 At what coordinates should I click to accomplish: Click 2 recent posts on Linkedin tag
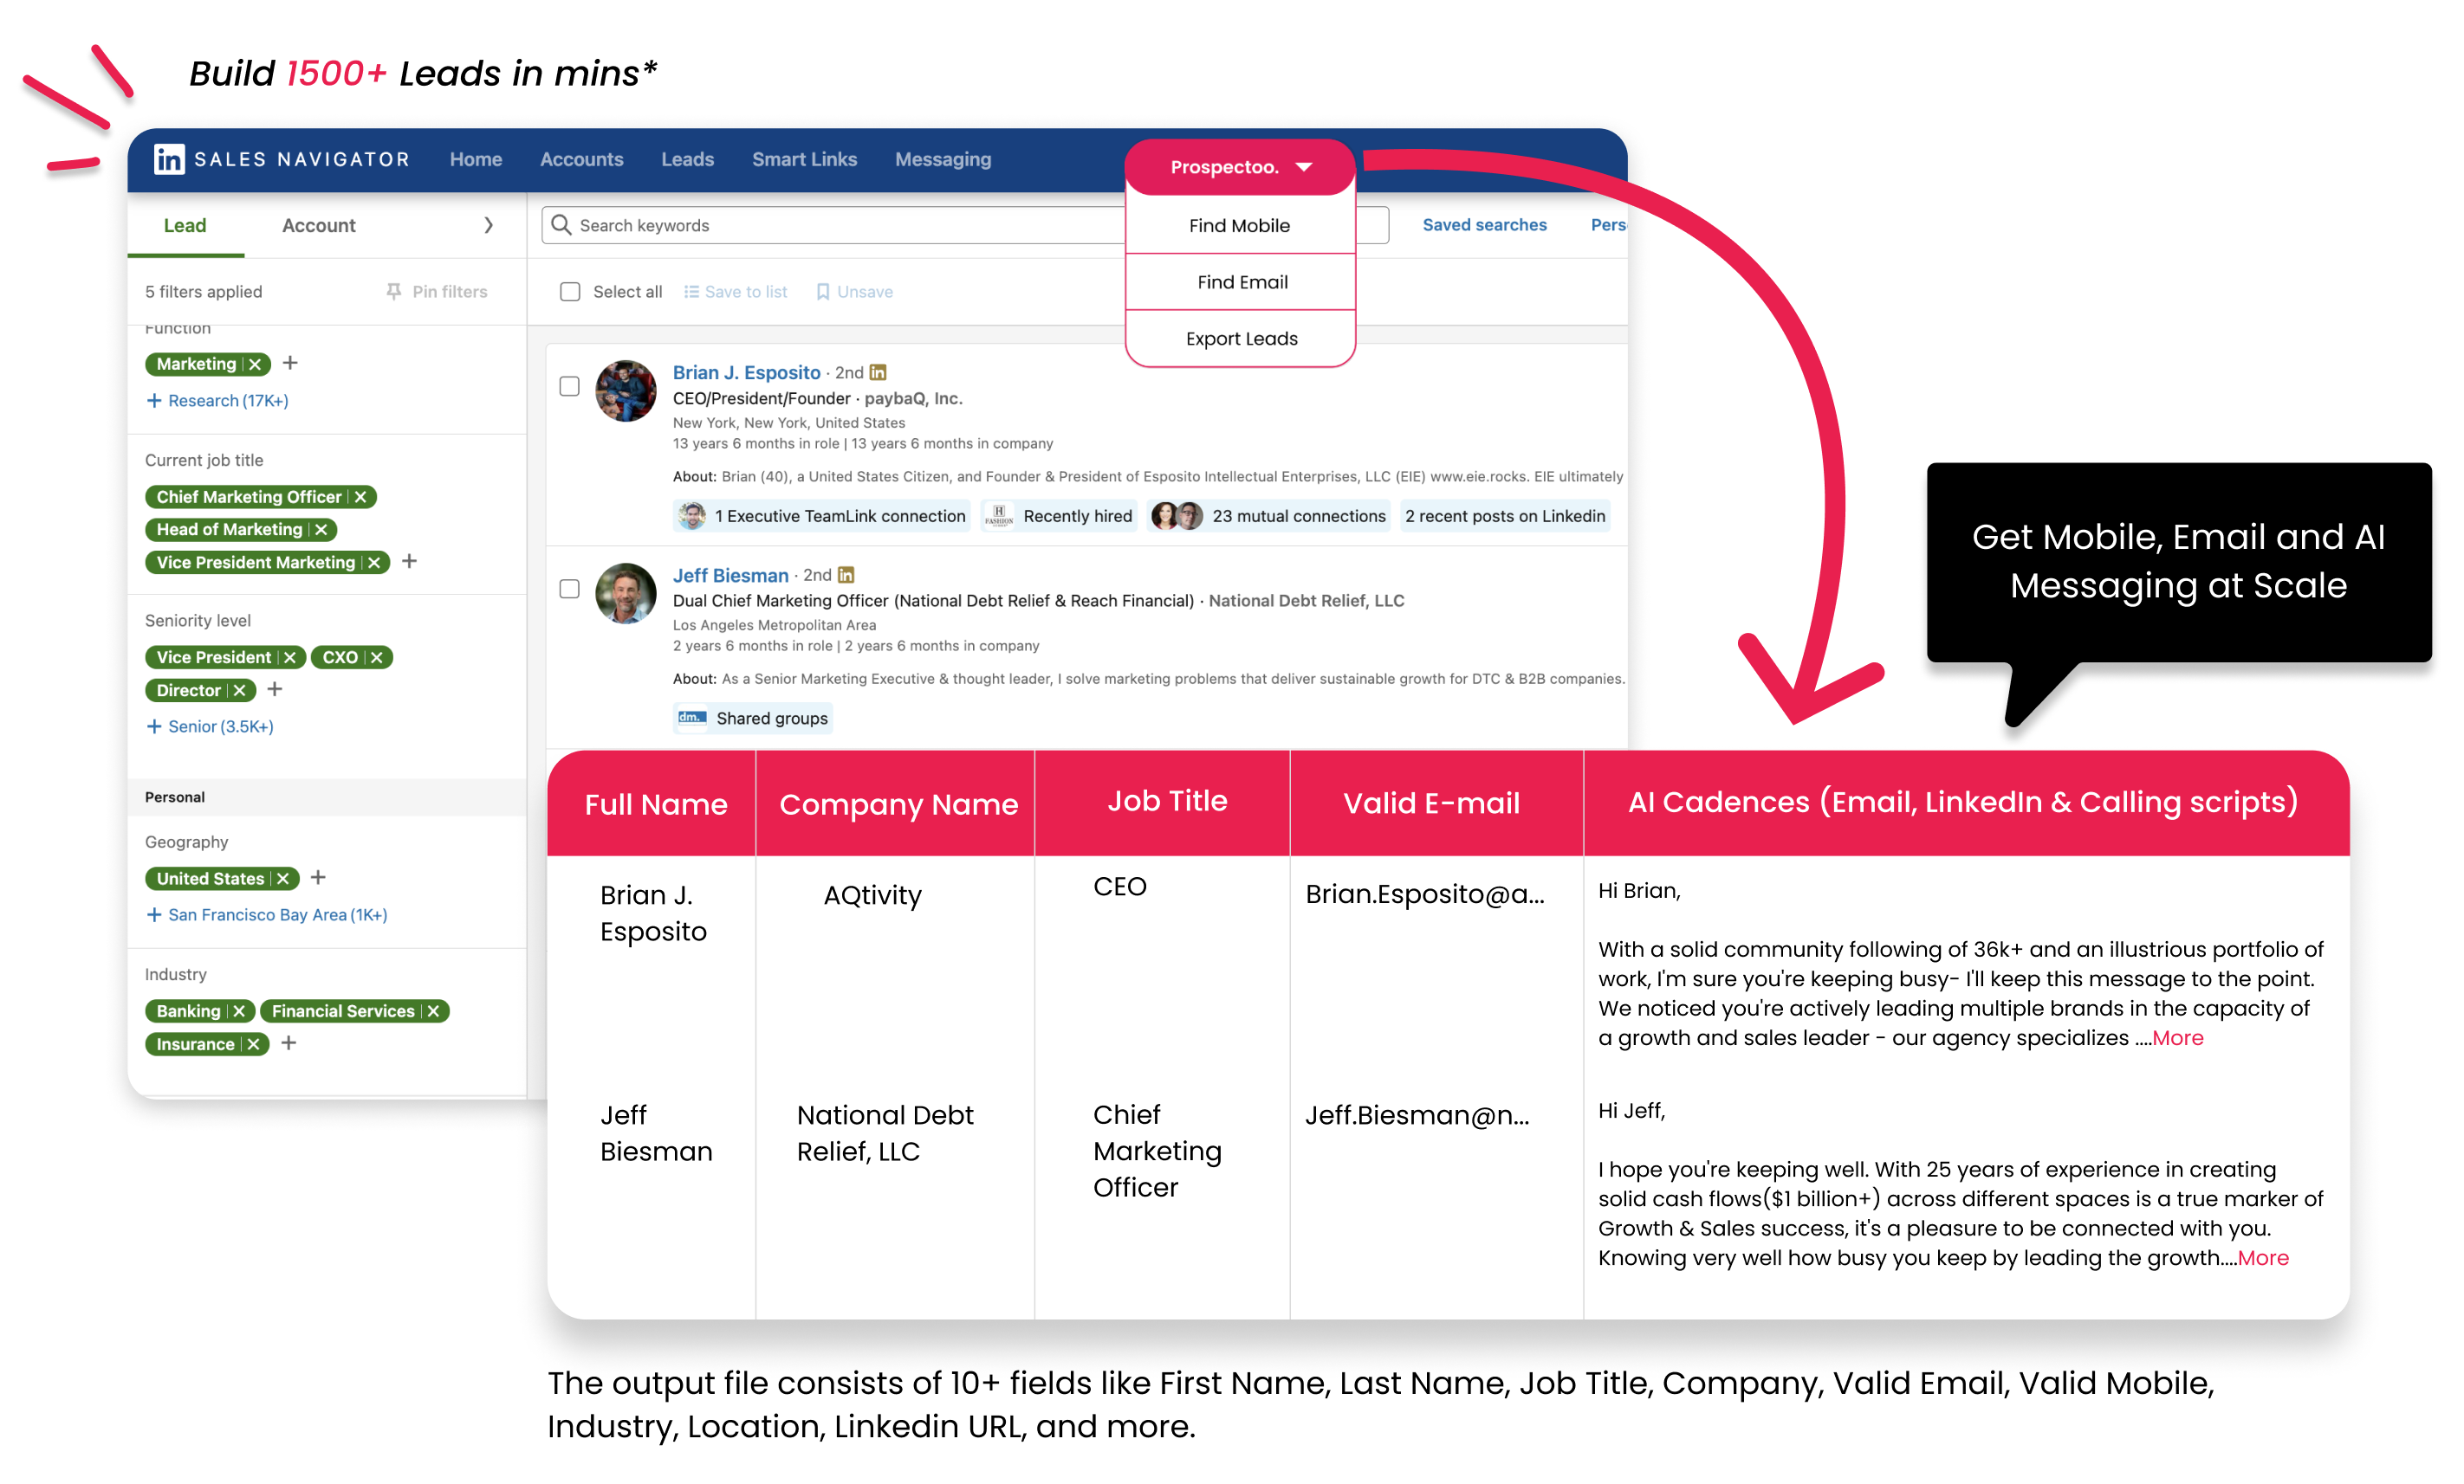coord(1505,517)
